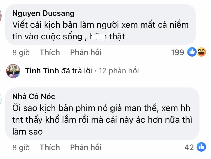
Task: Click the like reaction icon beside 42
Action: point(201,147)
